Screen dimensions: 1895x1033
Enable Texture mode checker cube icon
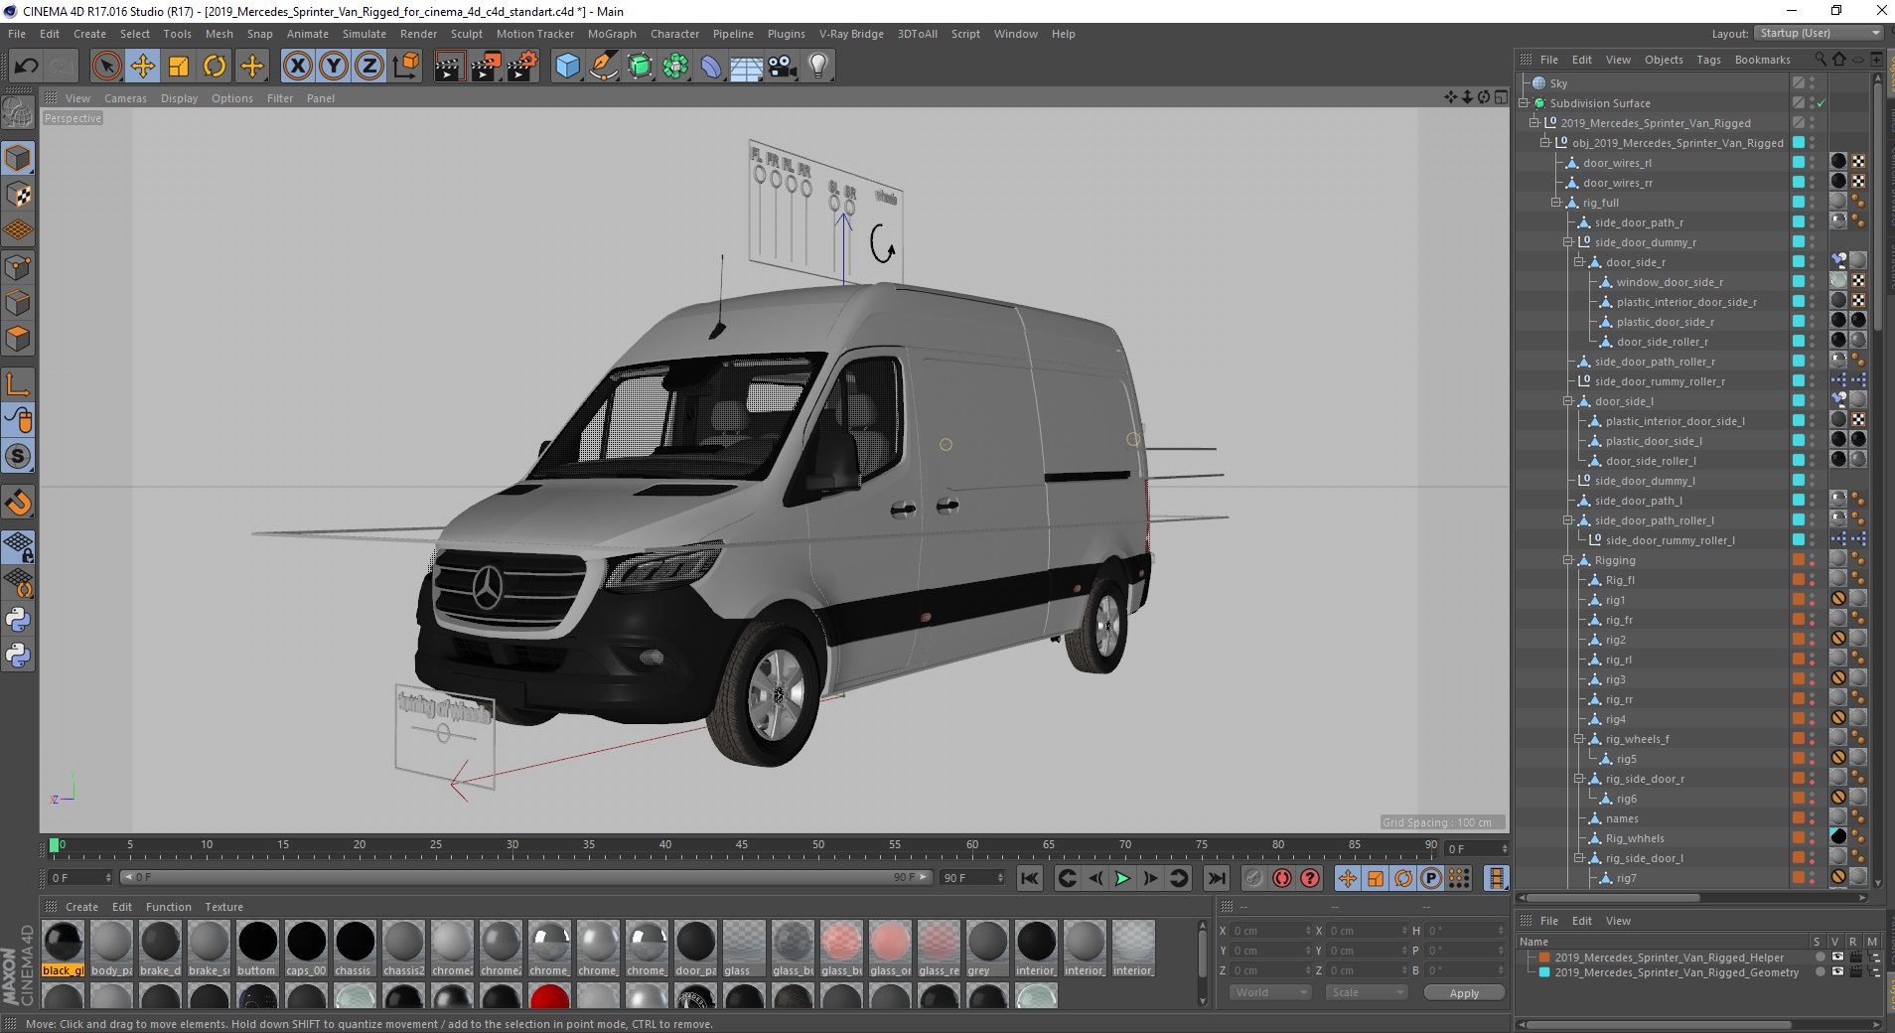[x=18, y=195]
